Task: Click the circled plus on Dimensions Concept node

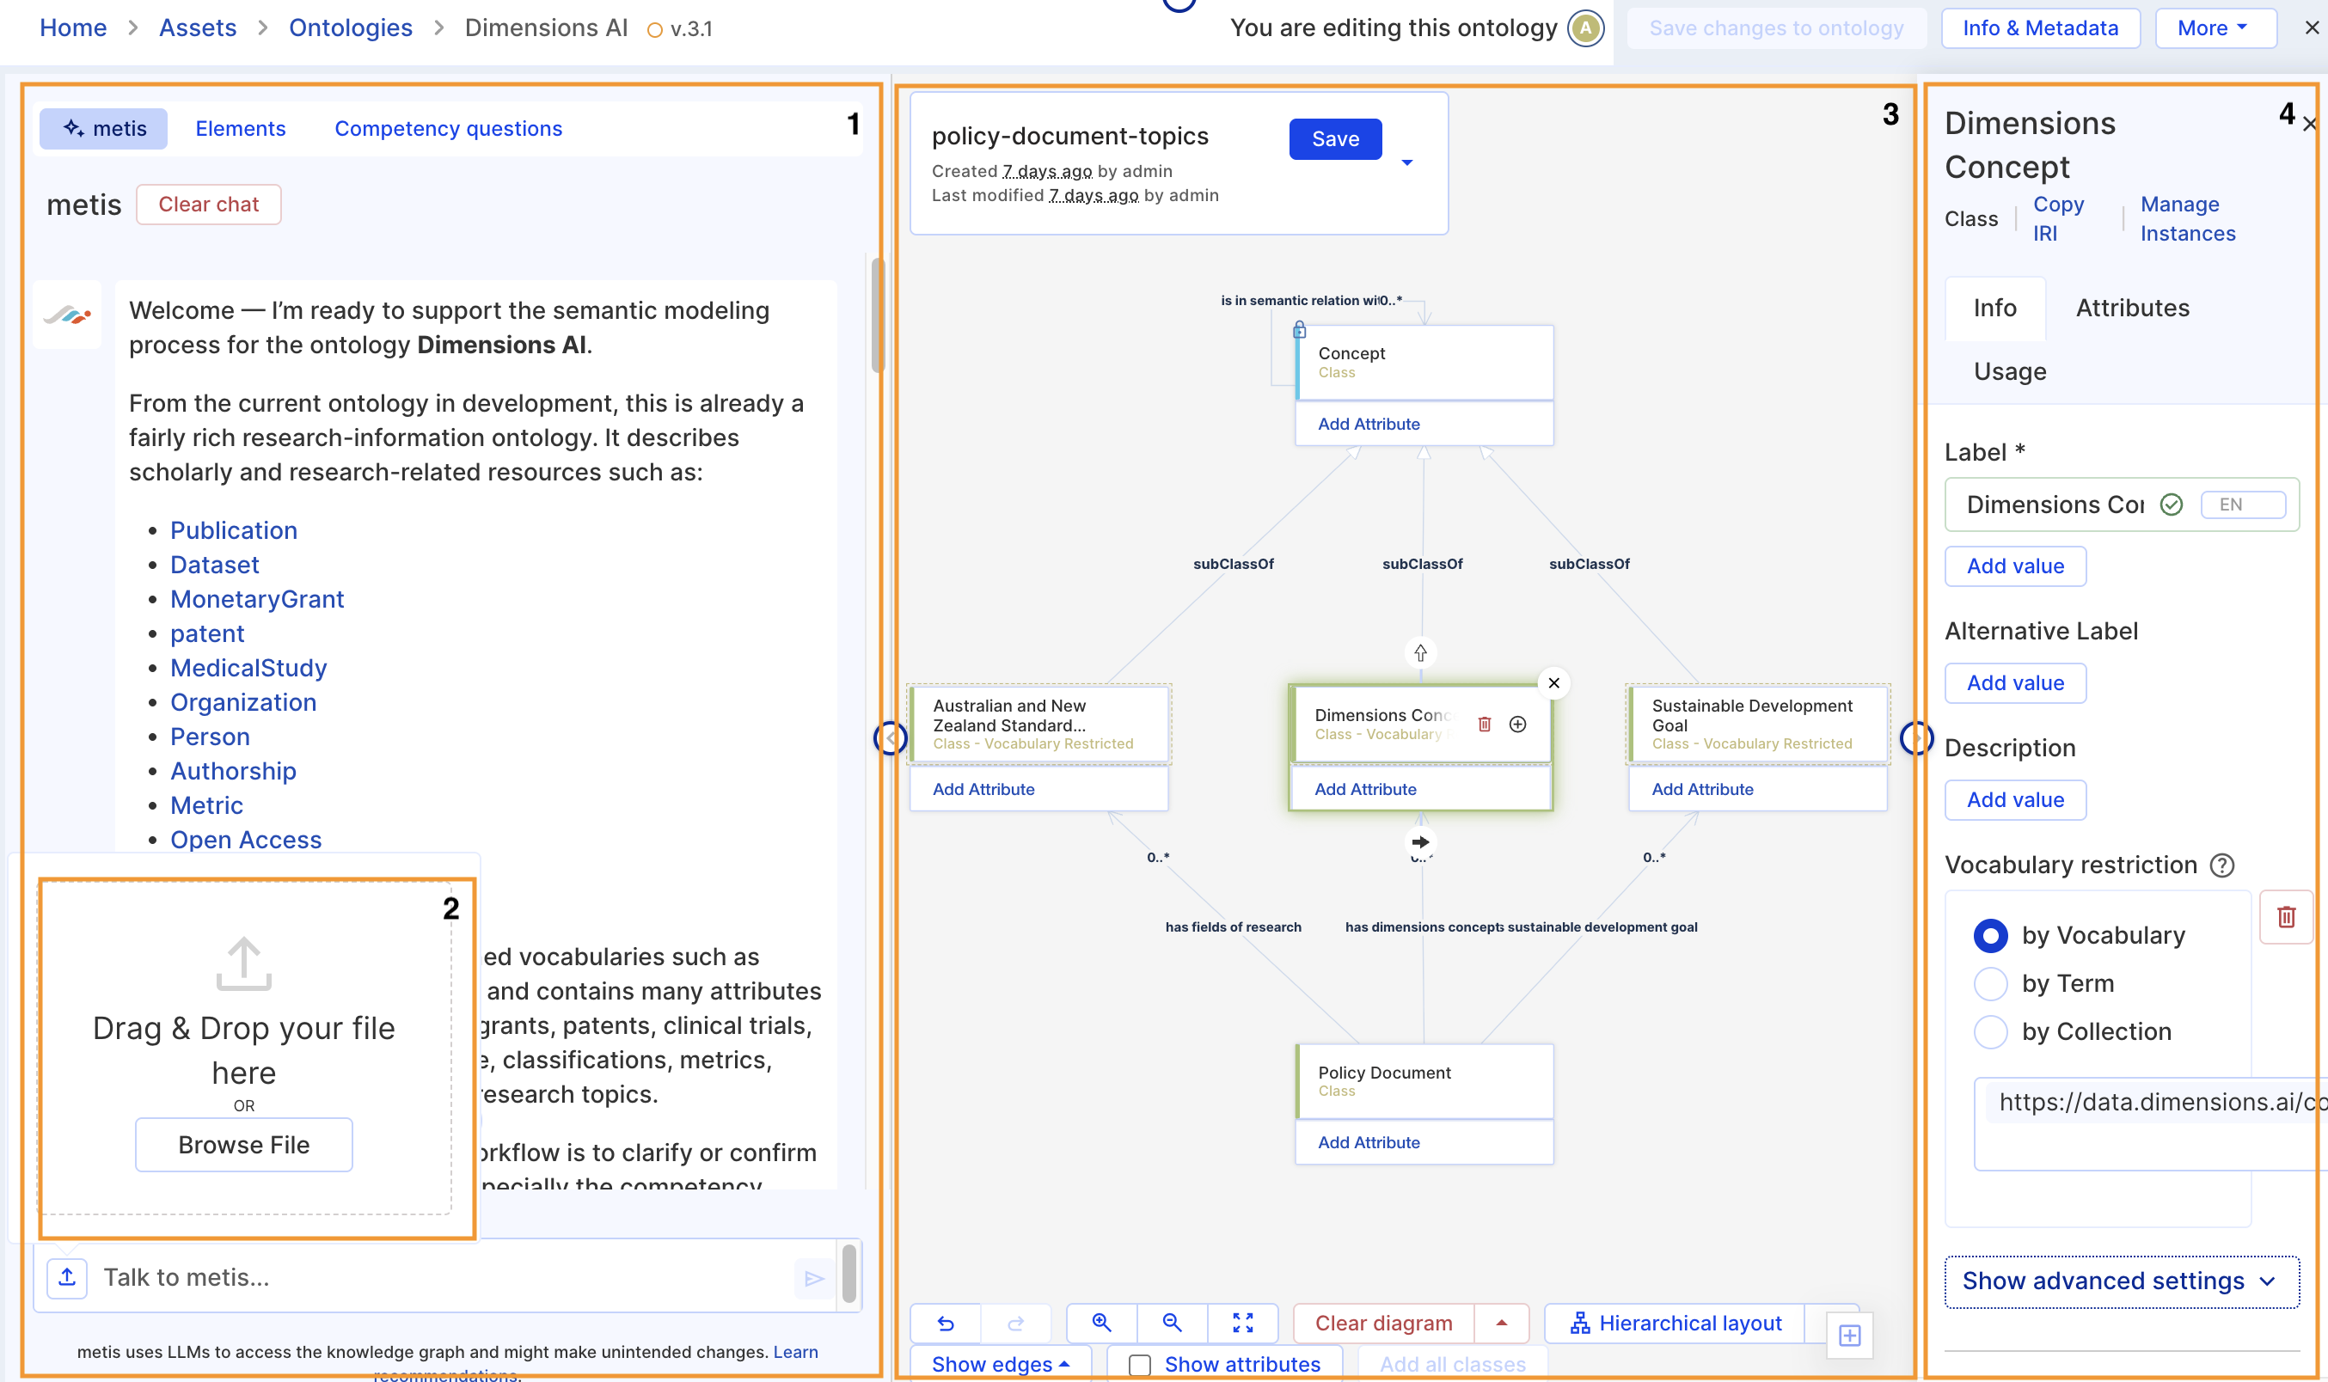Action: click(x=1518, y=724)
